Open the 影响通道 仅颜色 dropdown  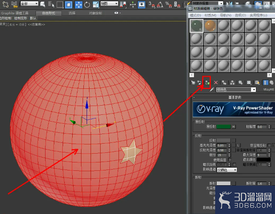coord(227,170)
